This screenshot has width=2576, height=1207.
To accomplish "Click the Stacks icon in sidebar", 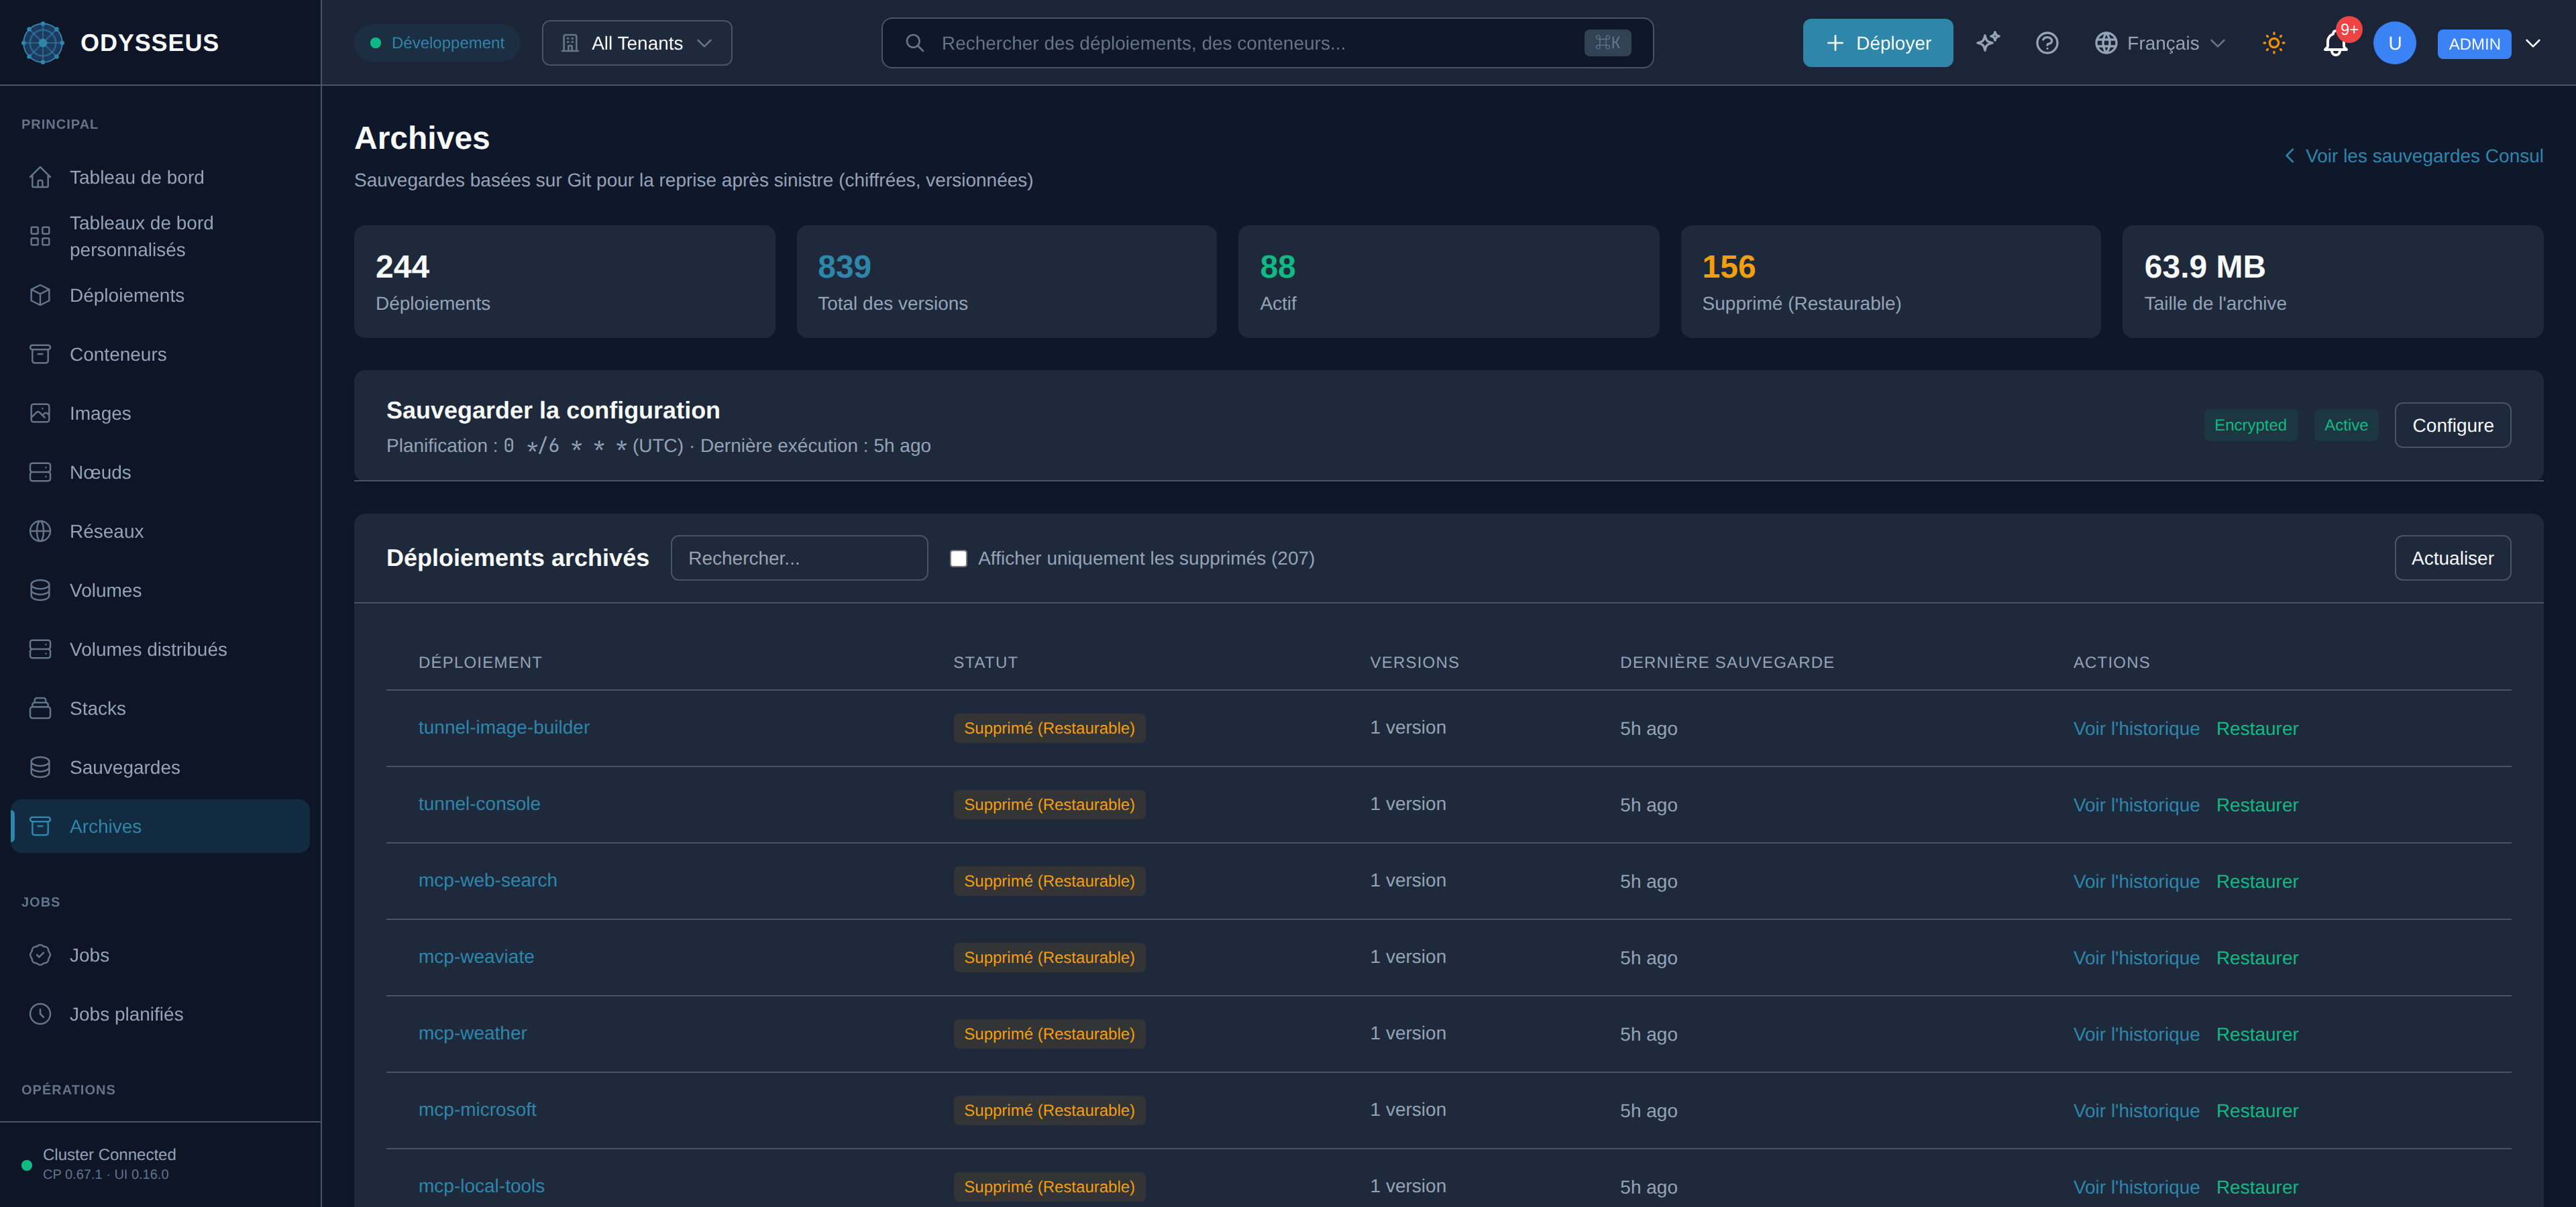I will 40,707.
